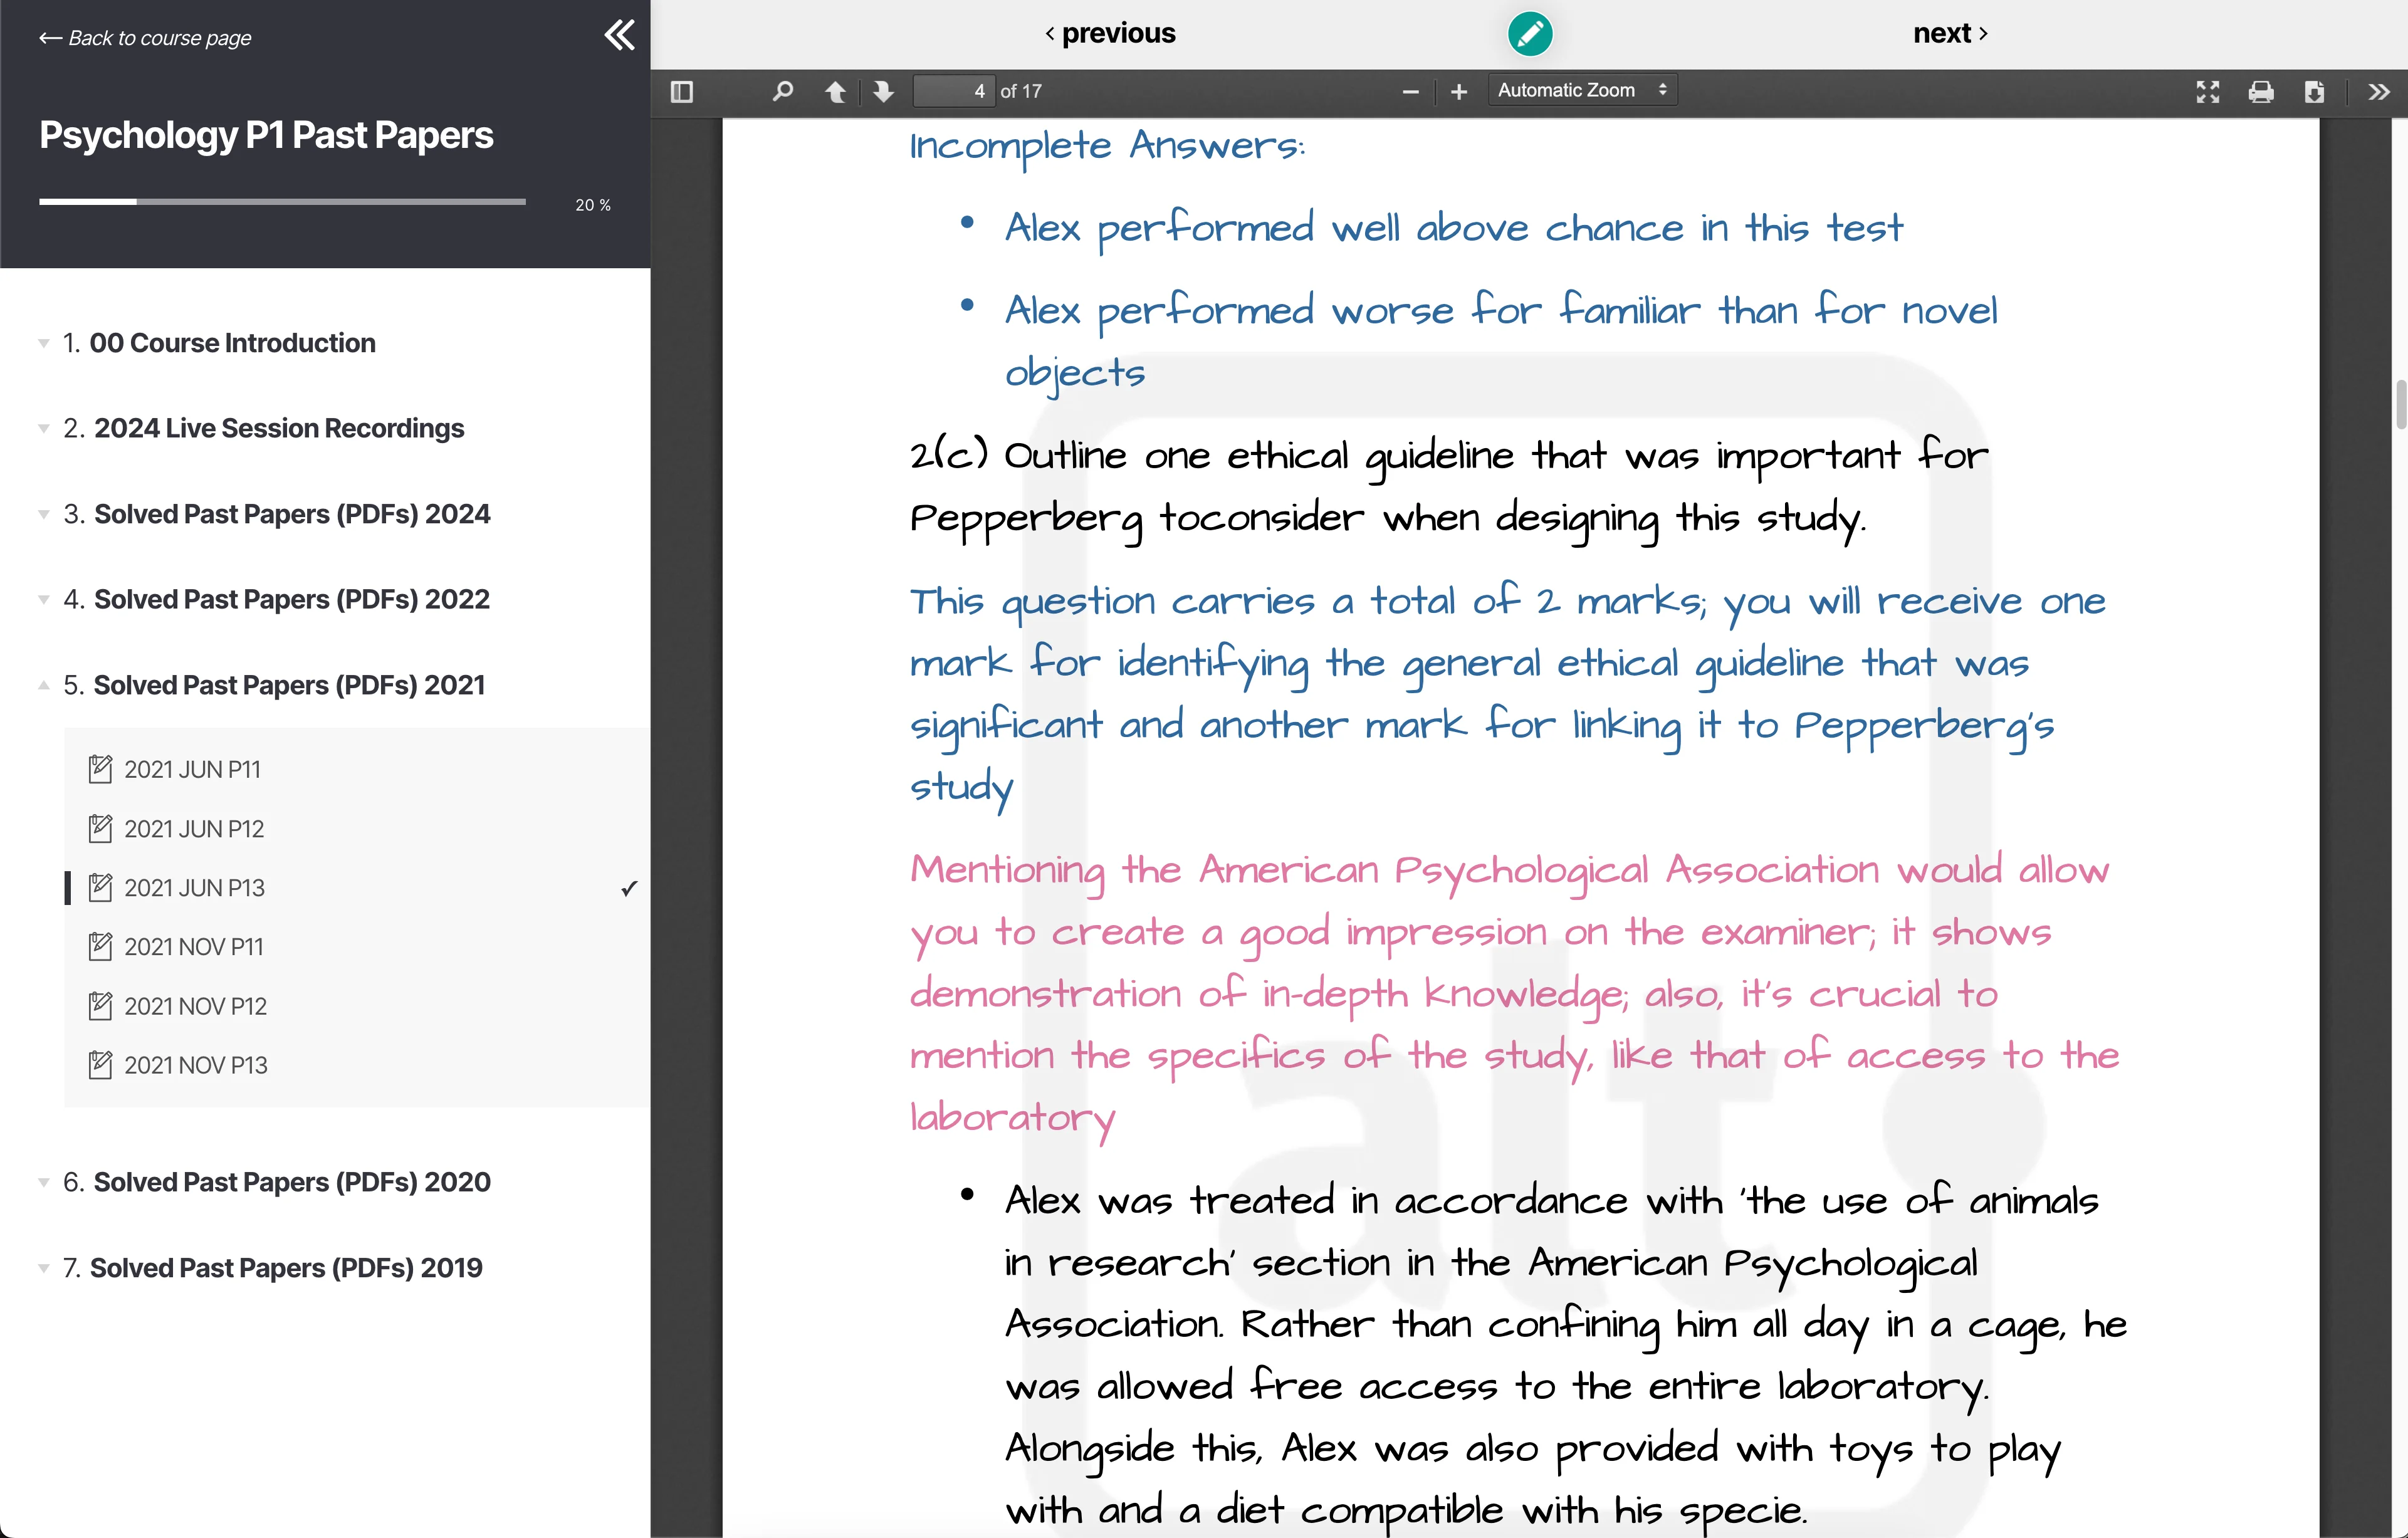Select the 2021 JUN P12 lesson
2408x1538 pixels.
pyautogui.click(x=194, y=829)
